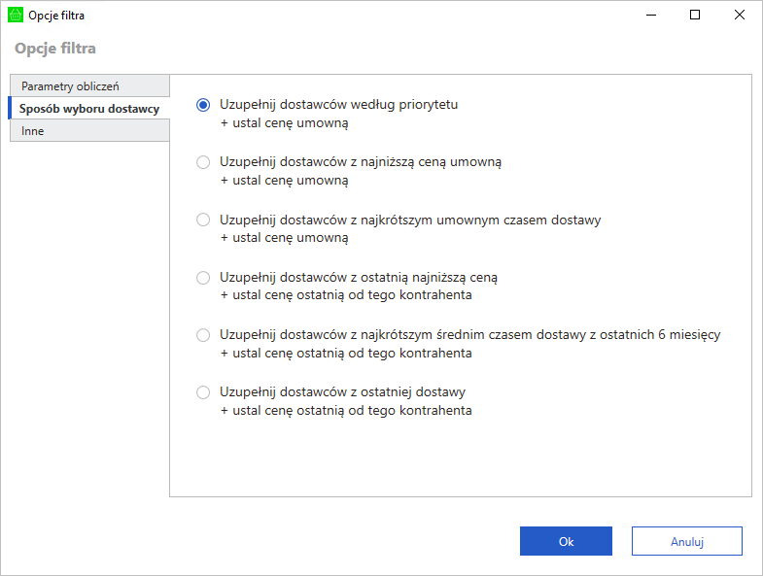Maximize the Opcje filtra window

point(695,15)
